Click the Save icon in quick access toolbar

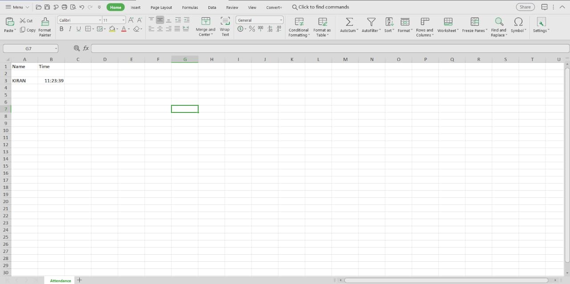[x=47, y=7]
